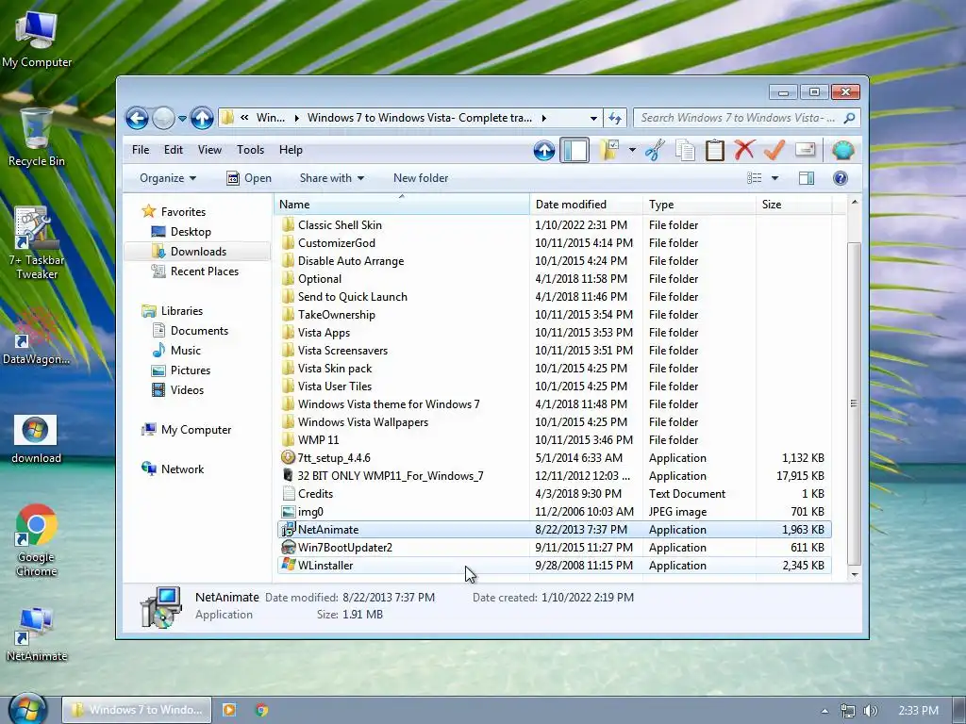Click the Paste clipboard icon

(x=715, y=150)
